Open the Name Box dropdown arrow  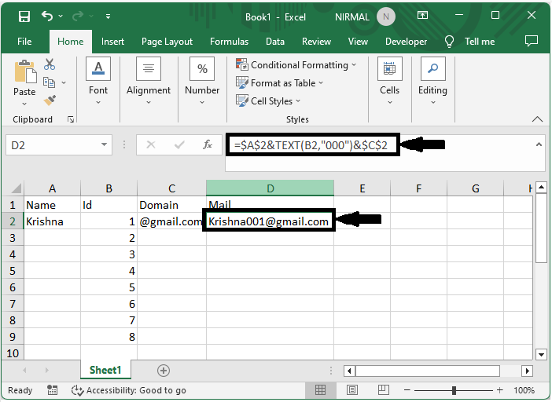pos(105,144)
